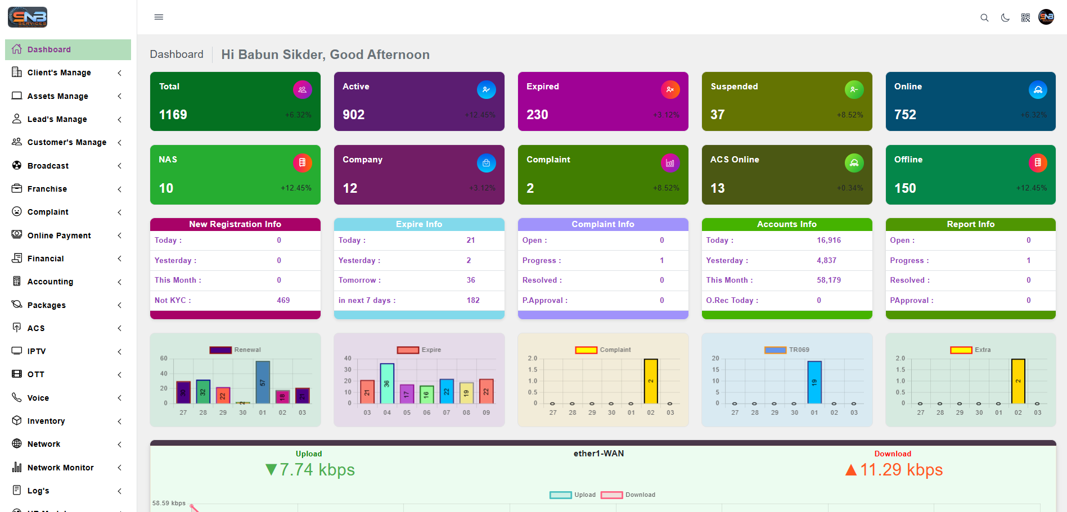Screen dimensions: 1067x512
Task: Open the SNB profile avatar menu
Action: [x=1047, y=17]
